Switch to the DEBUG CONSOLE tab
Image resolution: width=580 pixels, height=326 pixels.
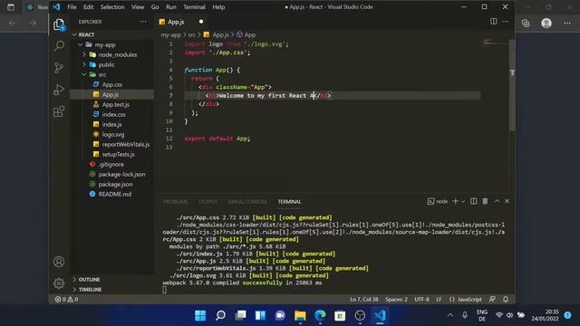pos(247,201)
